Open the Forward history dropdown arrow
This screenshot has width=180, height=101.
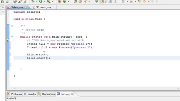click(156, 1)
